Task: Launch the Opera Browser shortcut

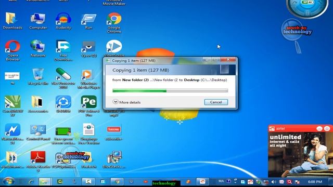Action: [12, 50]
